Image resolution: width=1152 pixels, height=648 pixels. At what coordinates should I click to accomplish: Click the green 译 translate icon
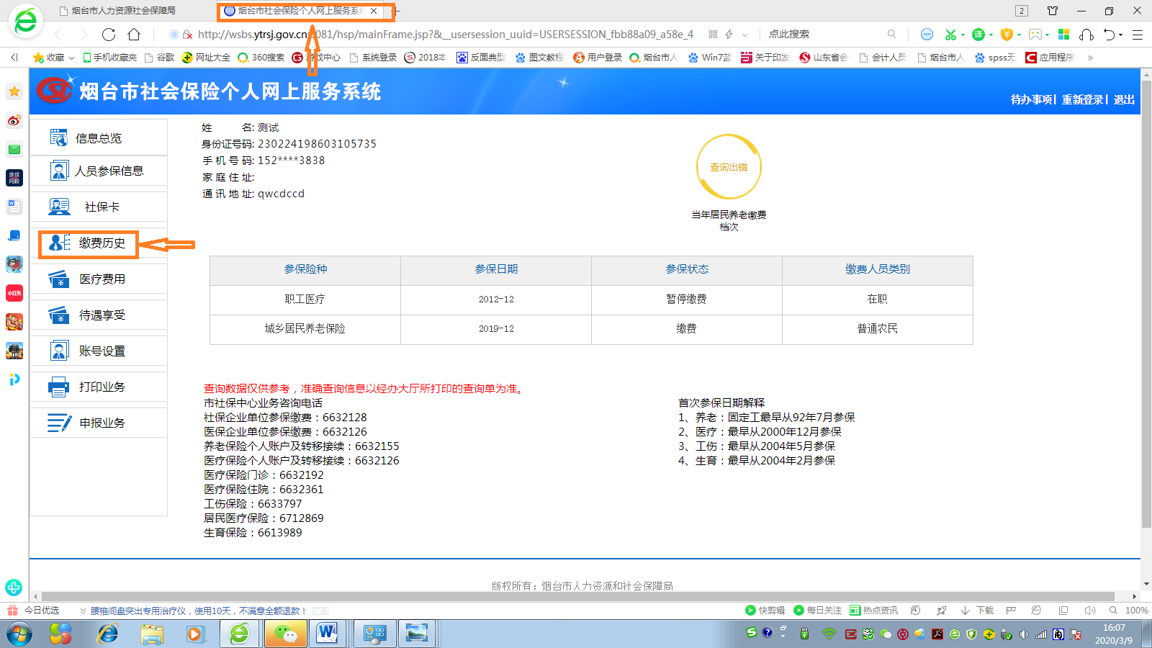pyautogui.click(x=978, y=35)
